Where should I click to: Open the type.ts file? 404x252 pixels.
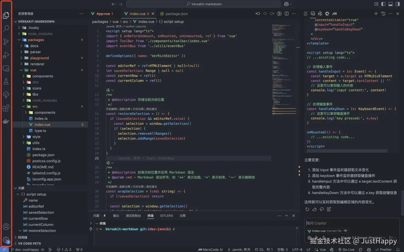tap(50, 131)
